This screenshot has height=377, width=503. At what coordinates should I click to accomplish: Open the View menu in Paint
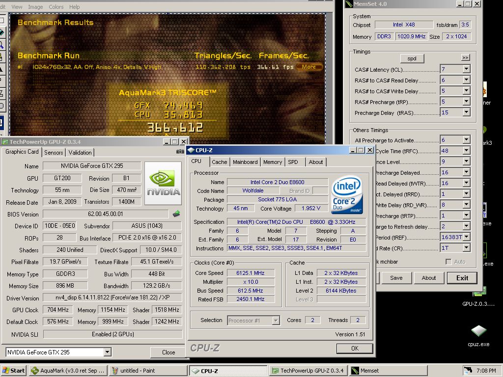[17, 7]
